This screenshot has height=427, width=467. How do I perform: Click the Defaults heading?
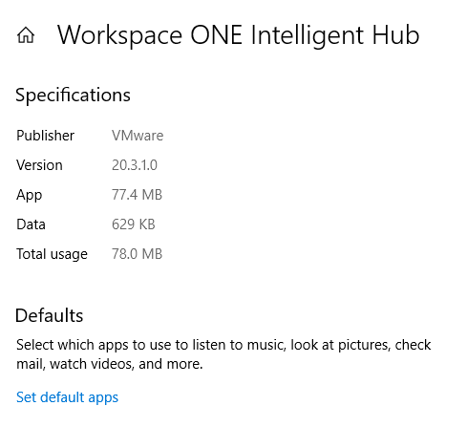pos(49,315)
